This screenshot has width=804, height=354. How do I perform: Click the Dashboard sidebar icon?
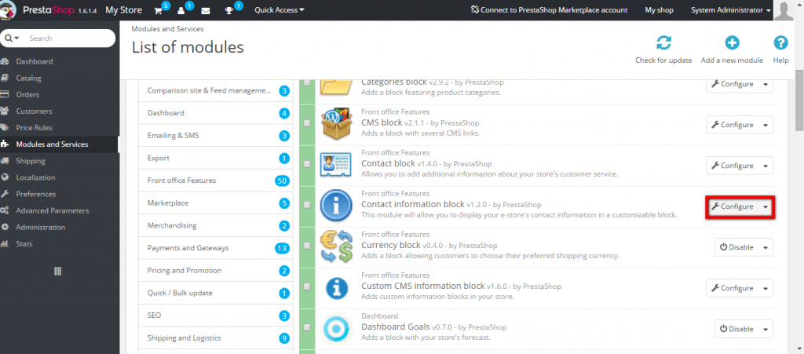pyautogui.click(x=5, y=61)
